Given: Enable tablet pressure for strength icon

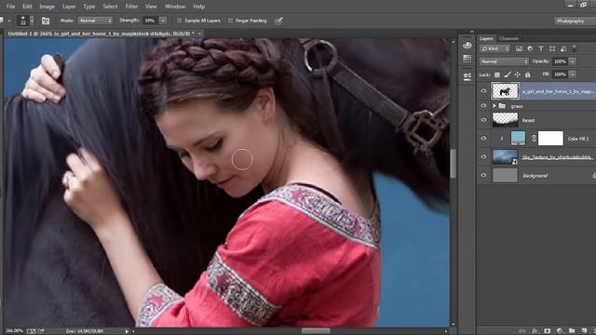Looking at the screenshot, I should [278, 20].
